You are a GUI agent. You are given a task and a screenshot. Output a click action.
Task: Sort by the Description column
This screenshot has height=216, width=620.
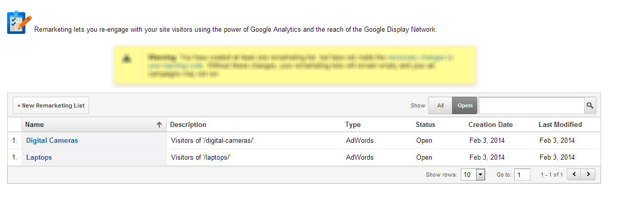point(188,125)
